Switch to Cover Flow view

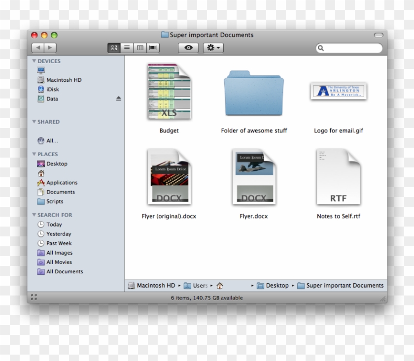[x=152, y=47]
